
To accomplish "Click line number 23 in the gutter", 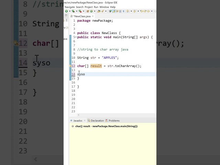I will point(73,111).
